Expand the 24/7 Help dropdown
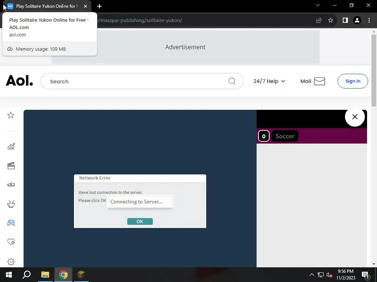Viewport: 377px width, 282px height. coord(269,81)
